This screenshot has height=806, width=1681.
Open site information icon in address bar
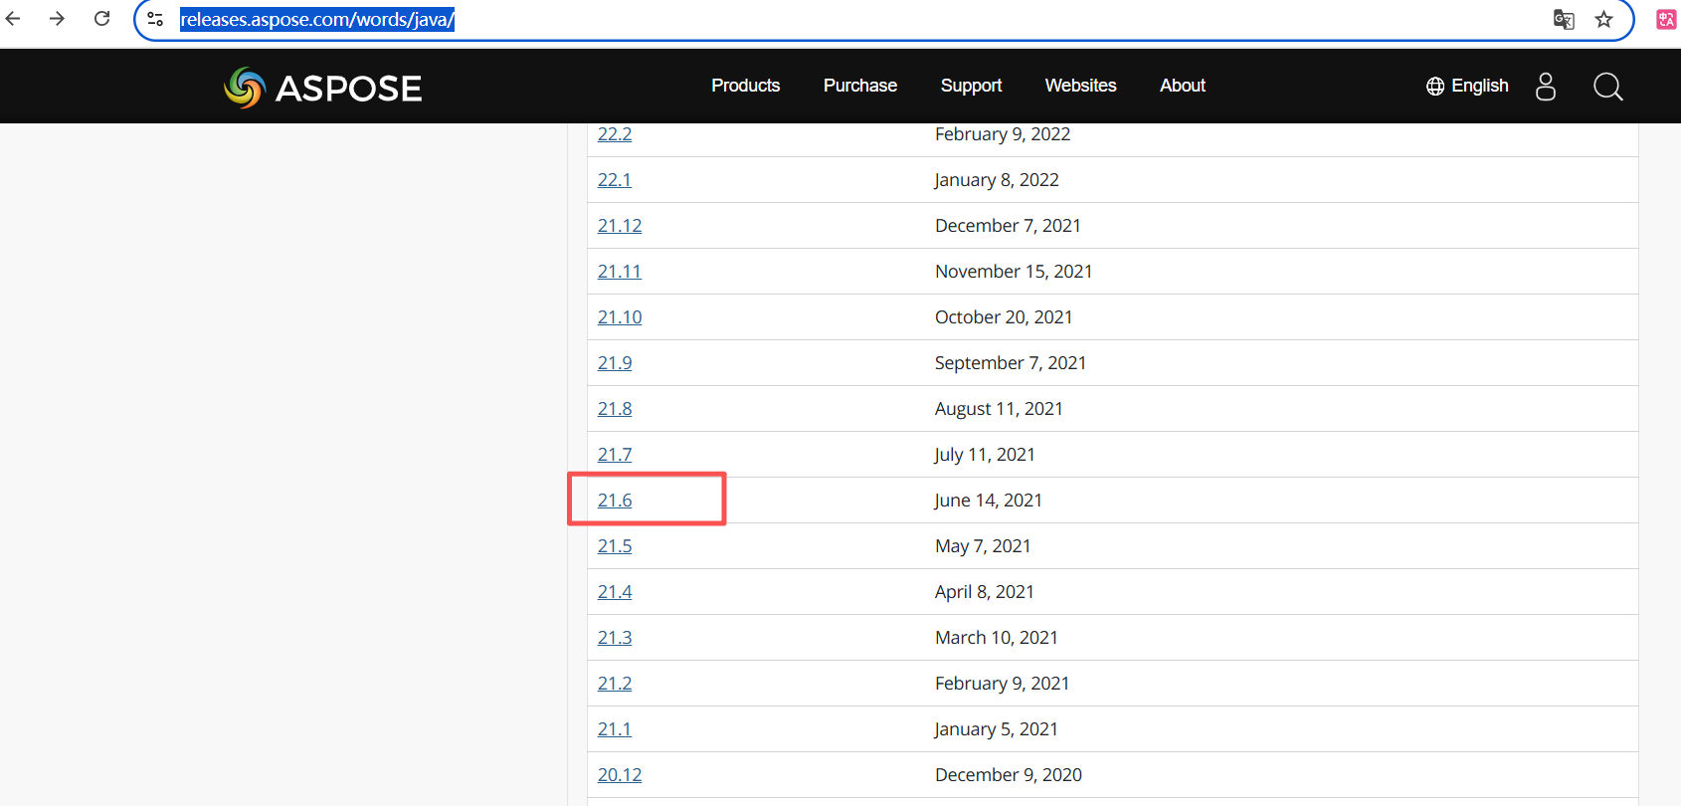pos(155,19)
